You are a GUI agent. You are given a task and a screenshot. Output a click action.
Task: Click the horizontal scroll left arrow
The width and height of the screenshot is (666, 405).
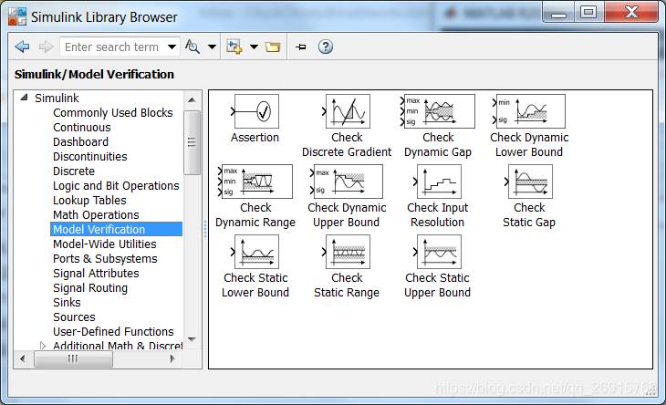point(23,358)
